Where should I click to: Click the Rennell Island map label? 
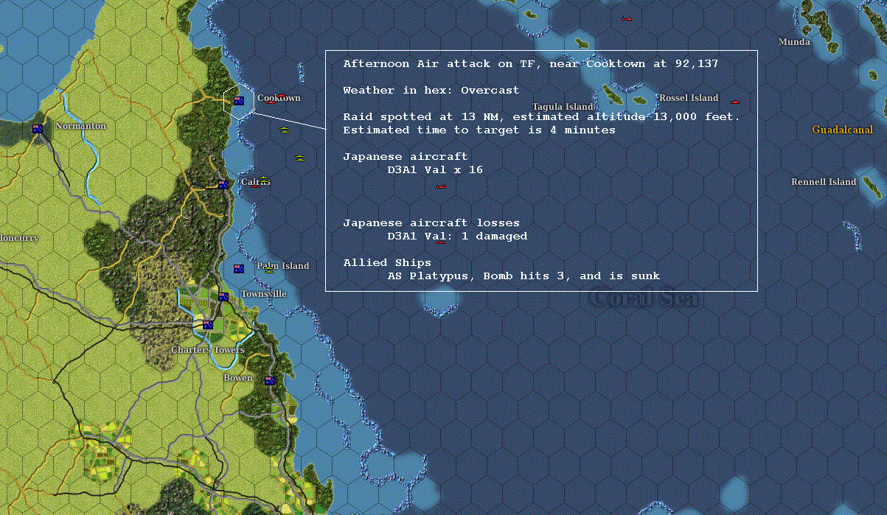824,182
